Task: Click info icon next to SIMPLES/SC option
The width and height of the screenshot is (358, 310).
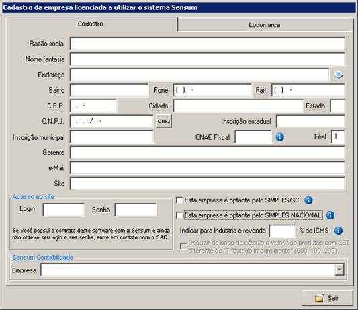Action: tap(308, 200)
